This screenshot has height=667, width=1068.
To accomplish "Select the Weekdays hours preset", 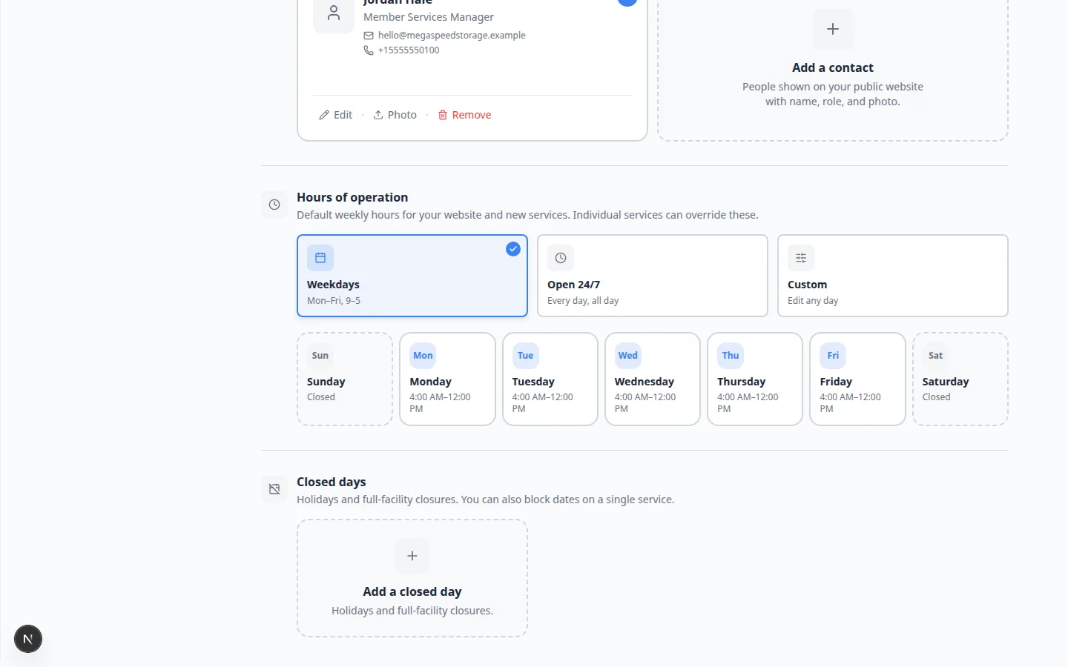I will 412,276.
